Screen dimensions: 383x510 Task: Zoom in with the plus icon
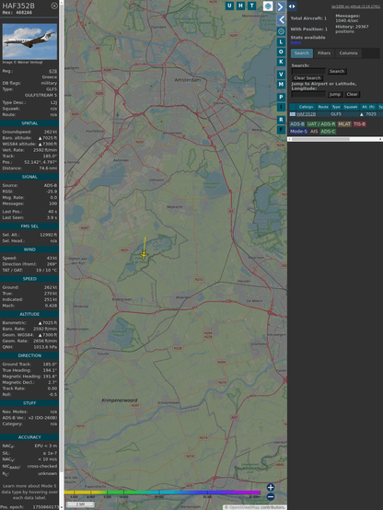coord(271,487)
